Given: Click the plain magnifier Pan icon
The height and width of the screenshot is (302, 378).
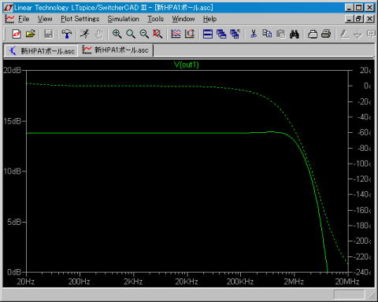Looking at the screenshot, I should [131, 34].
